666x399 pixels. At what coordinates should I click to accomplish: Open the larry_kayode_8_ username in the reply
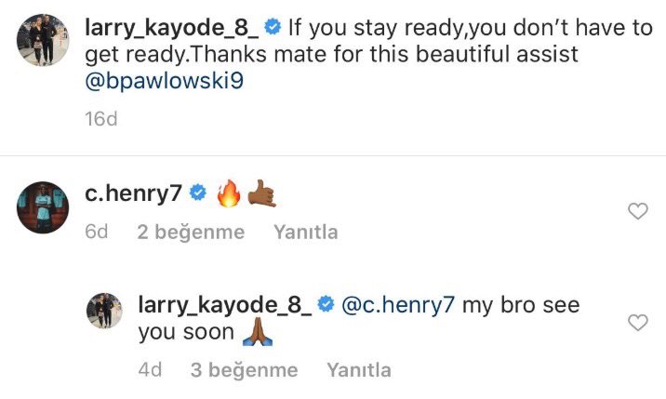225,305
